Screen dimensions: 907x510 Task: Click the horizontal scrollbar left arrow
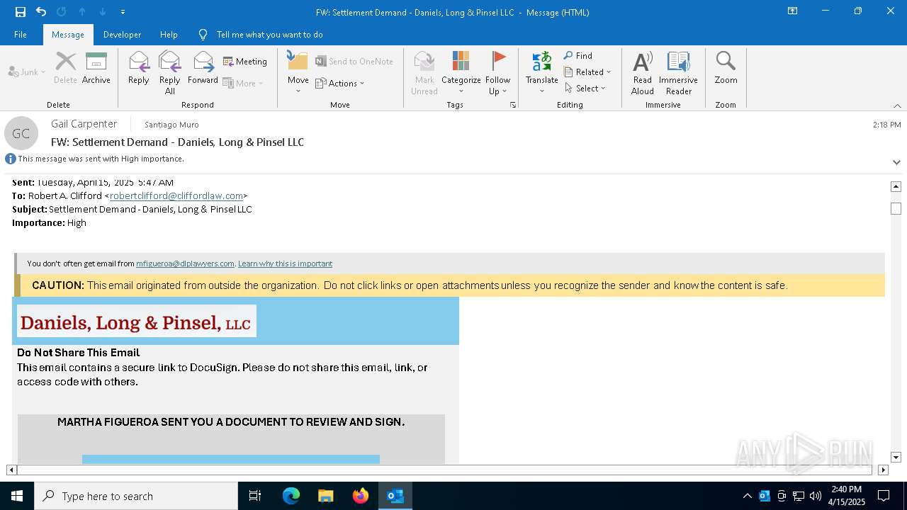click(x=11, y=470)
